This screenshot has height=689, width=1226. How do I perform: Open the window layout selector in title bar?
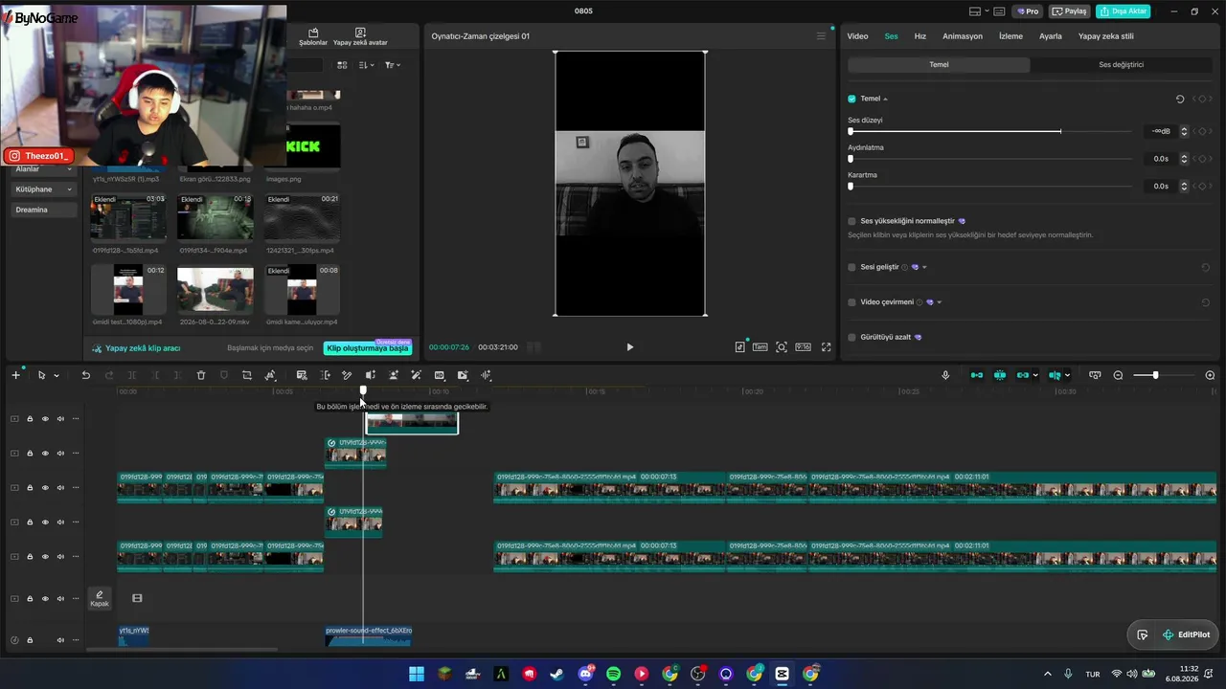[979, 11]
